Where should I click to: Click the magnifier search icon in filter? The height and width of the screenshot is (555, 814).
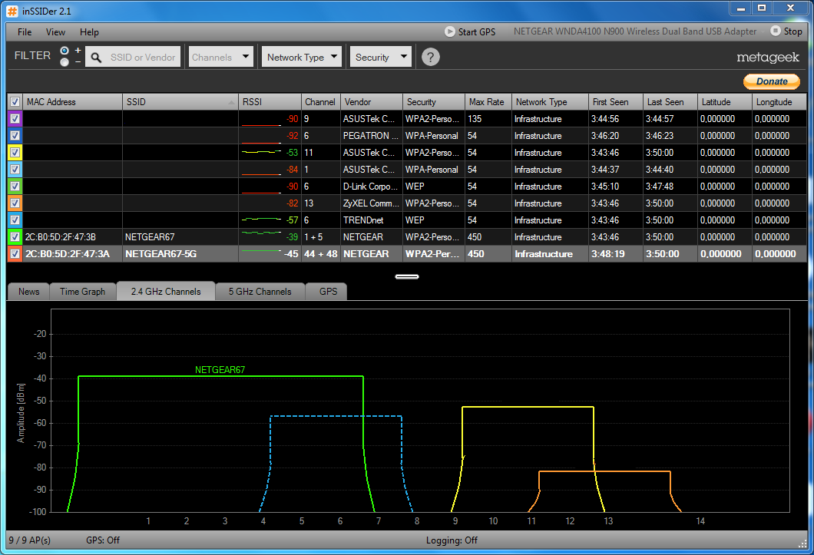(96, 57)
